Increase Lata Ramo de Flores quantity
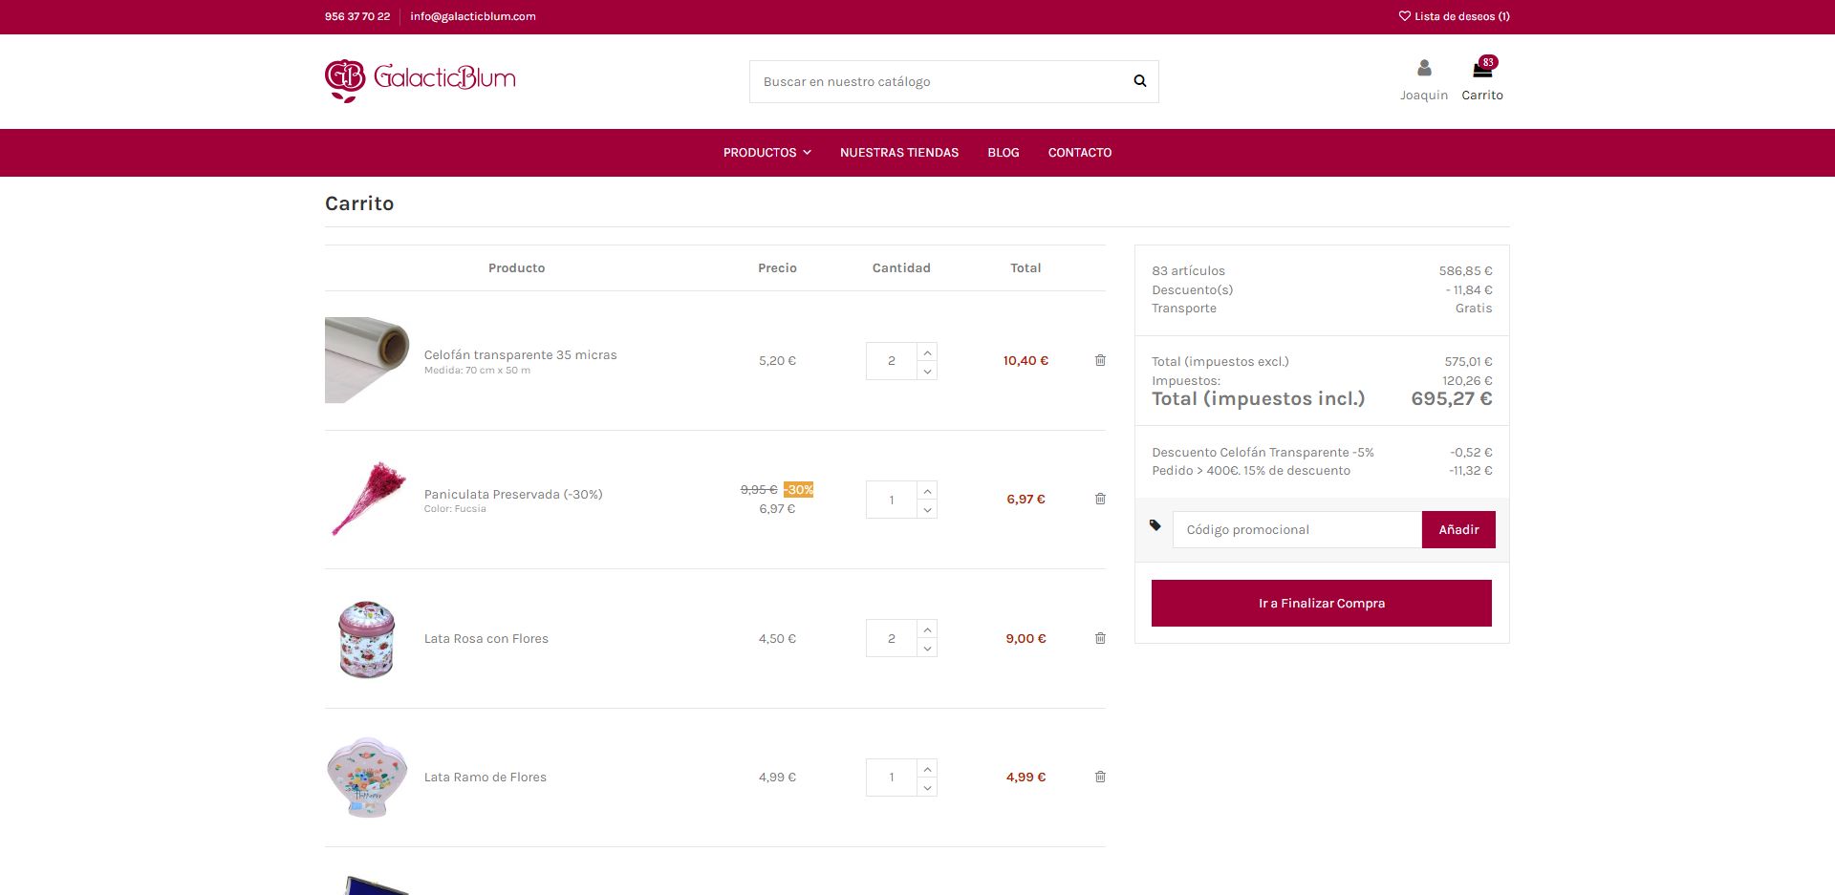1835x895 pixels. click(927, 769)
